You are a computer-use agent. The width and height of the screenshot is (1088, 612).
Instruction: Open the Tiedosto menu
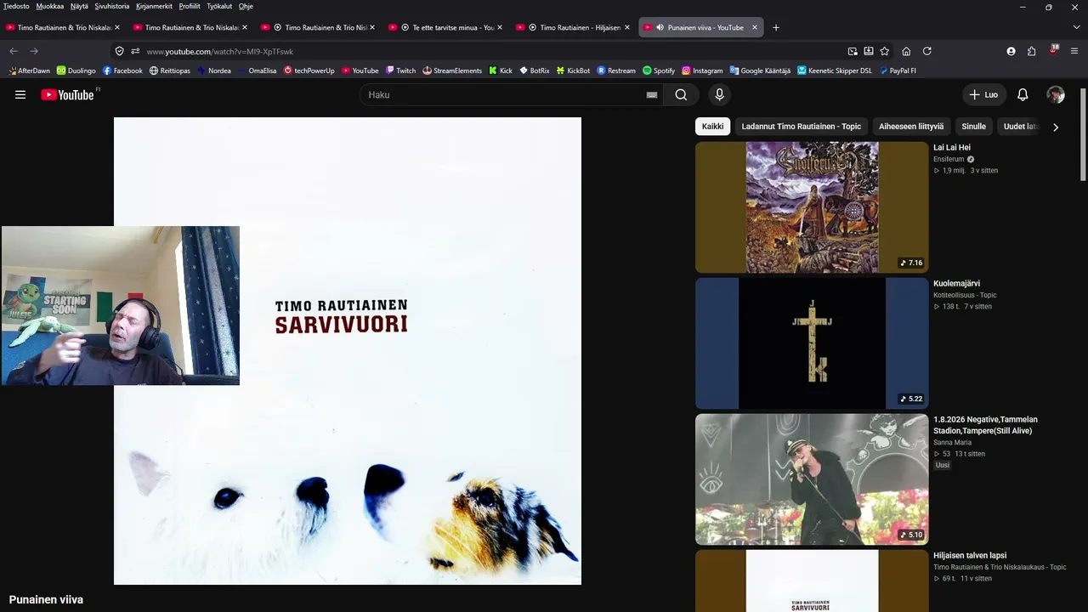[x=16, y=6]
